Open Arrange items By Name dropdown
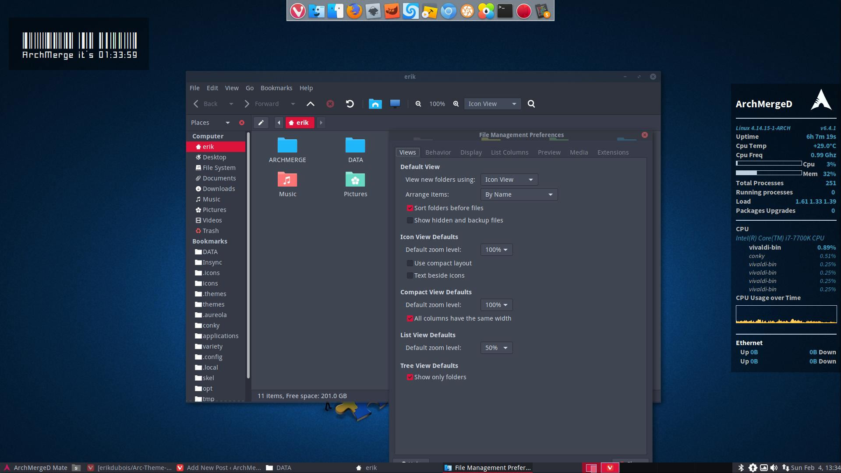 [519, 194]
